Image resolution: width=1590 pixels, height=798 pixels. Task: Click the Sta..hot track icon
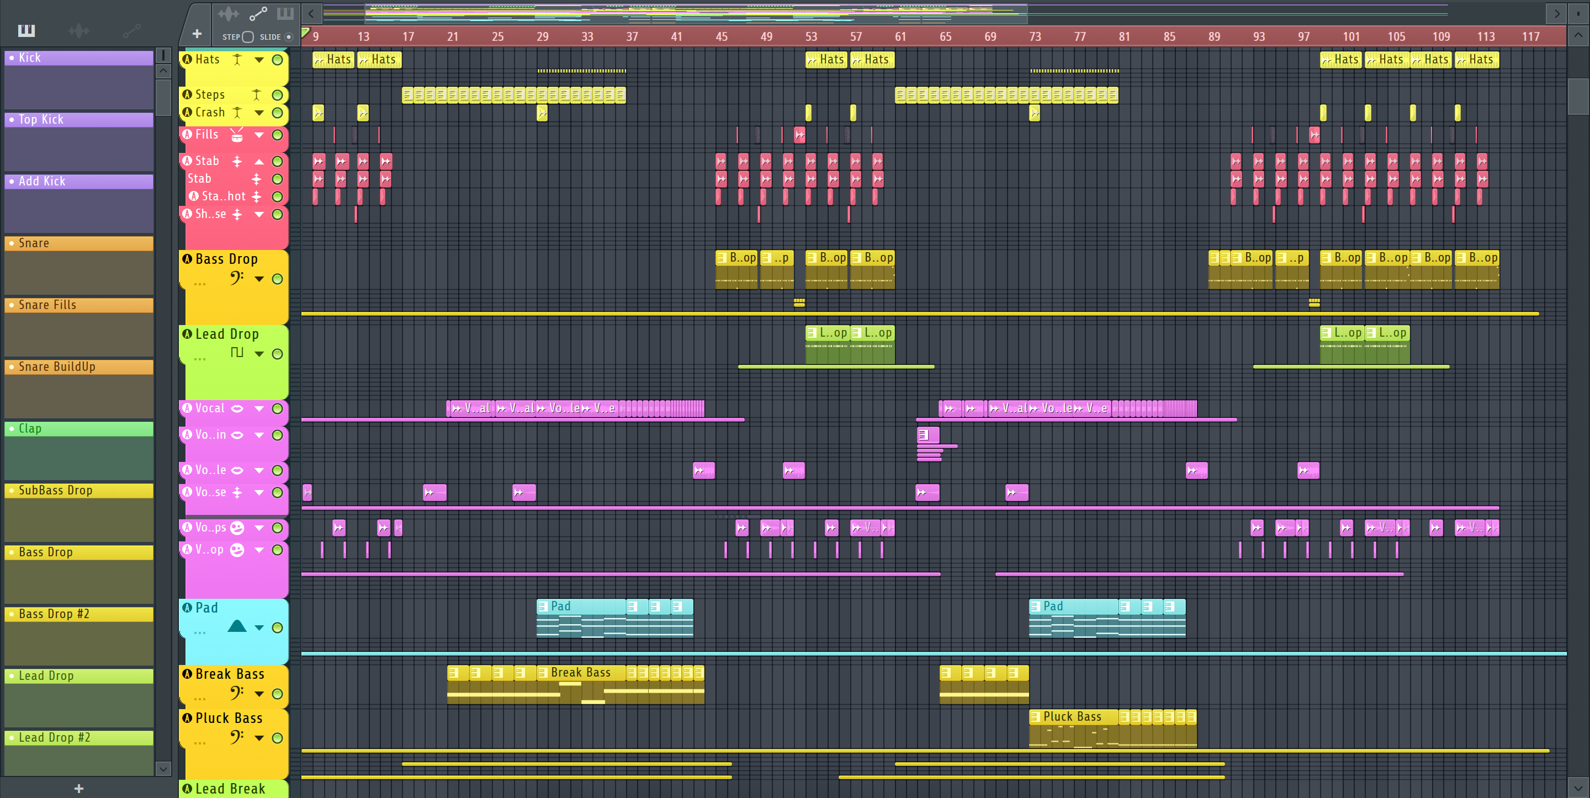tap(256, 196)
